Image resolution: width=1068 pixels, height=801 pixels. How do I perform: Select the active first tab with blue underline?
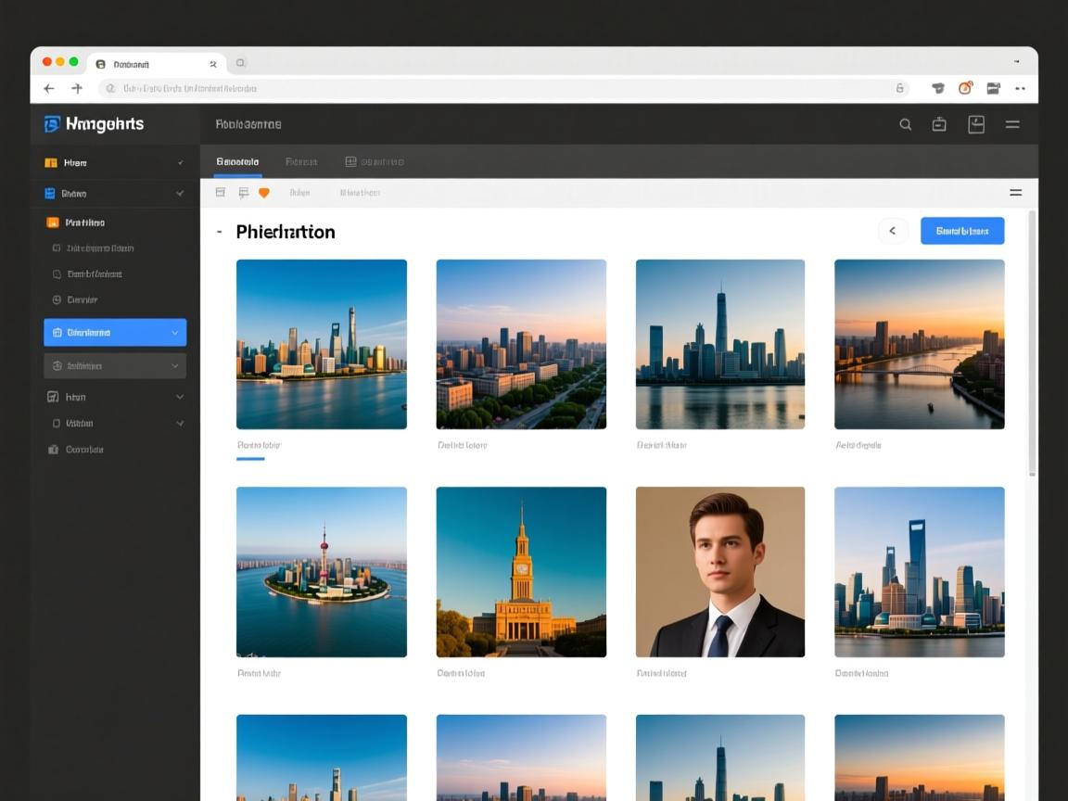coord(237,161)
